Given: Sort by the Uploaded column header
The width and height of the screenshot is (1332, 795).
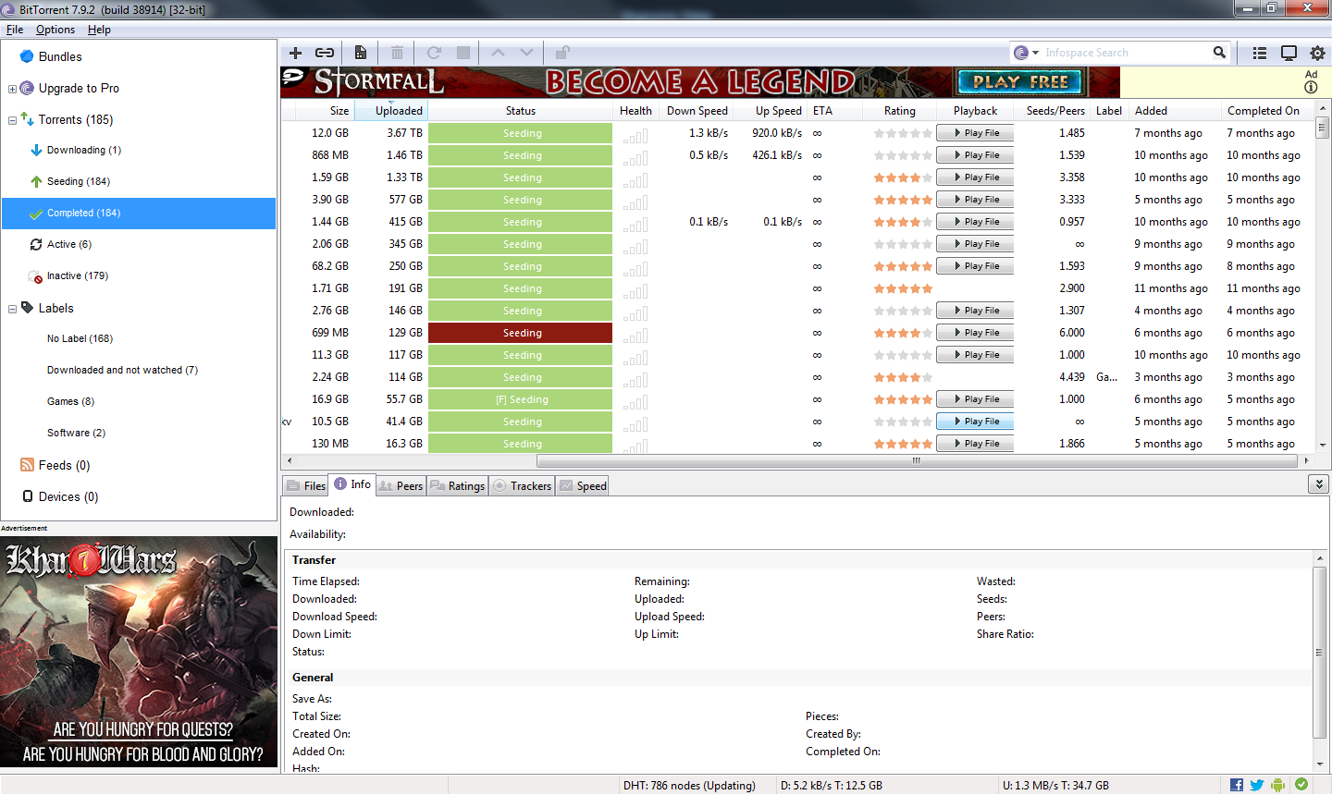Looking at the screenshot, I should (x=390, y=111).
